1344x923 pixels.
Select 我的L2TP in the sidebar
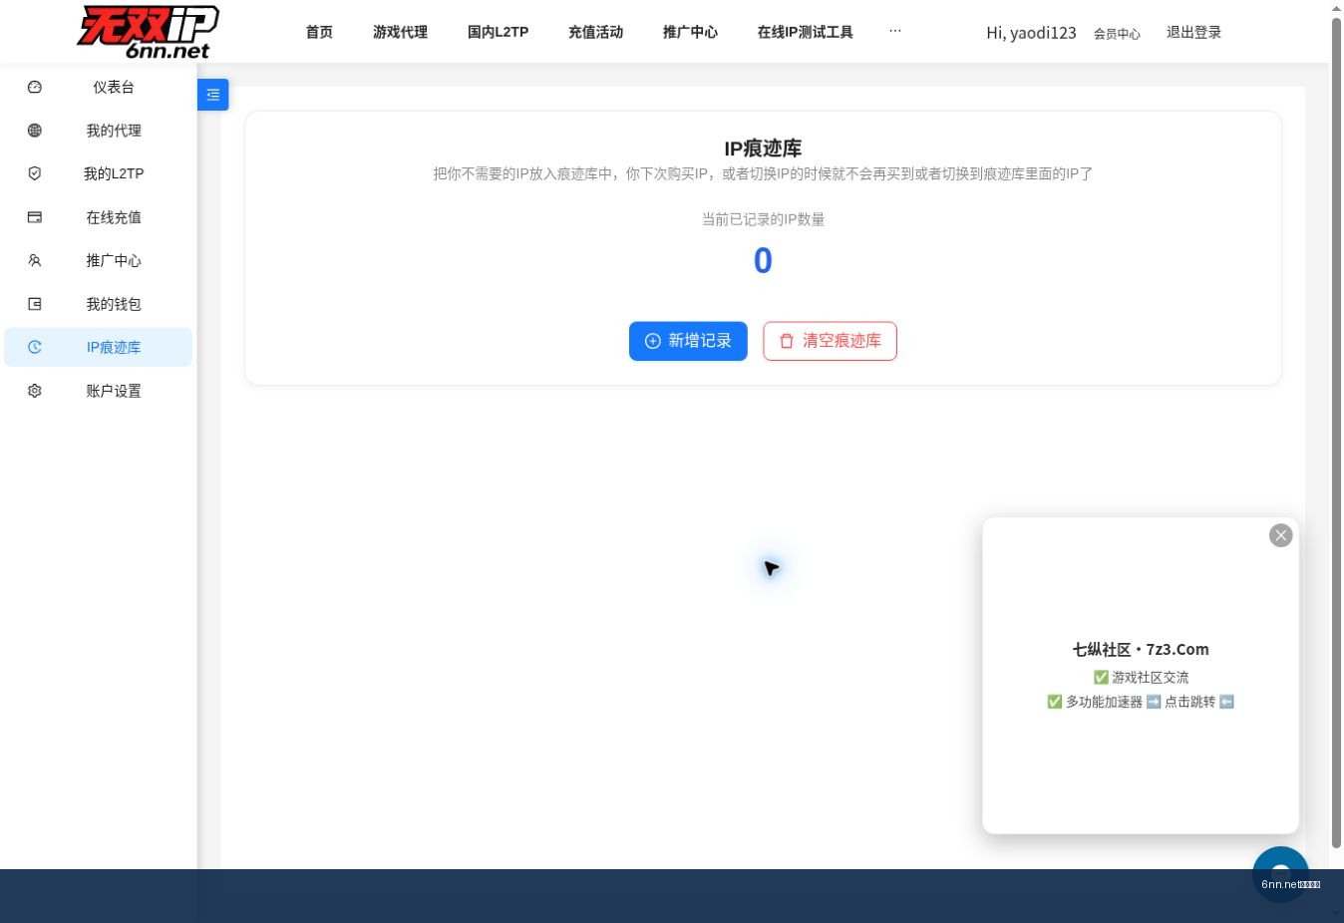coord(98,173)
